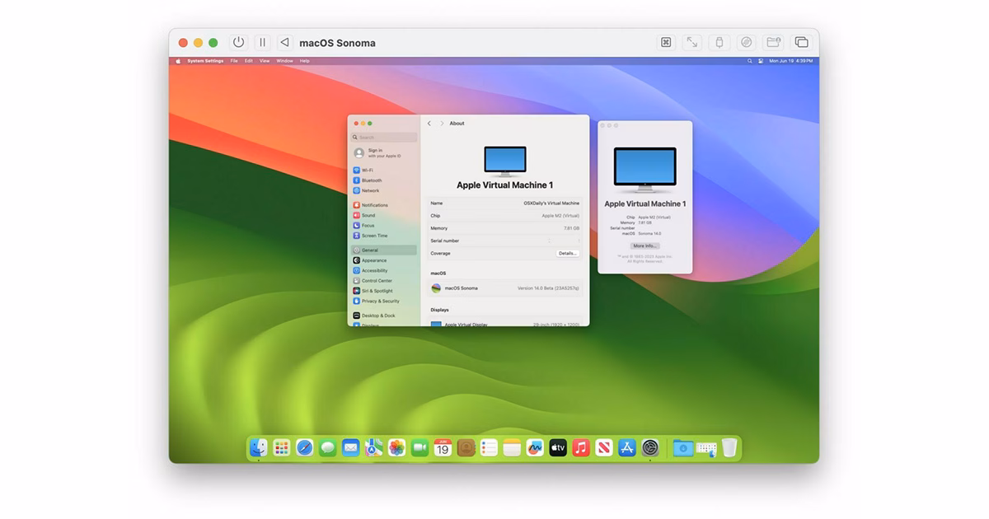The image size is (989, 519).
Task: Select General in the sidebar
Action: coord(384,250)
